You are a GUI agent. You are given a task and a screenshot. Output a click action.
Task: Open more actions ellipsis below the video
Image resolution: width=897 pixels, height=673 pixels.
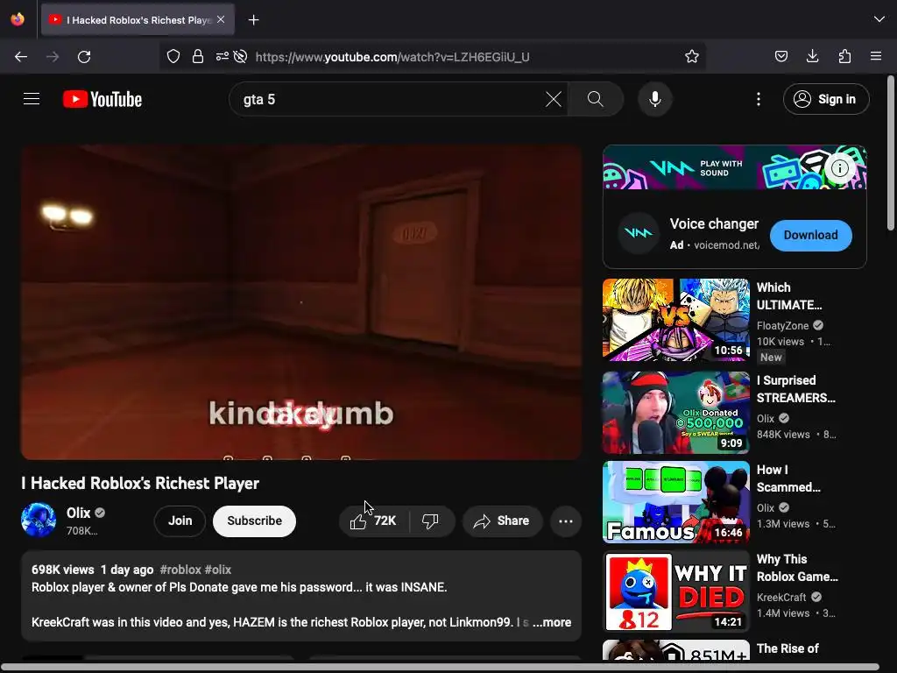(566, 521)
